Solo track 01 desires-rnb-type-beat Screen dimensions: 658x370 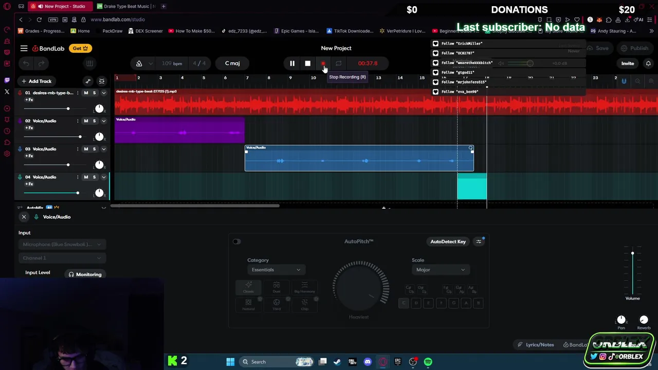click(94, 93)
